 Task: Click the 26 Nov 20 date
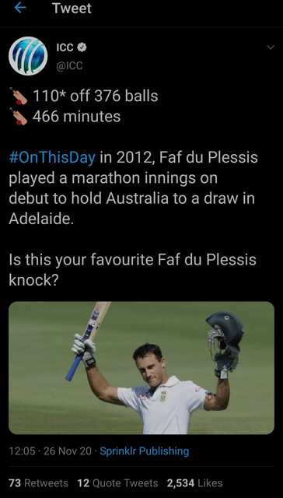[x=68, y=451]
